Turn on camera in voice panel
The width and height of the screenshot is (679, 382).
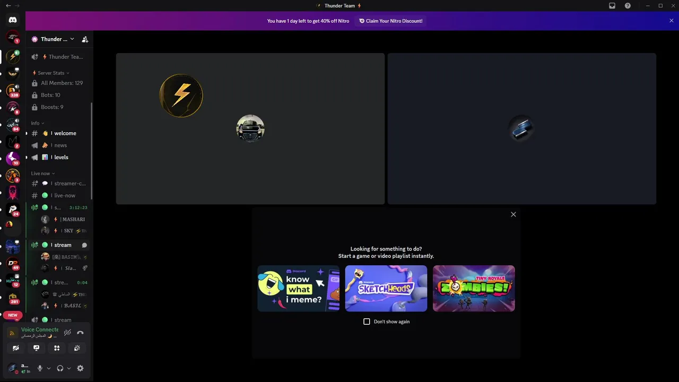[16, 348]
